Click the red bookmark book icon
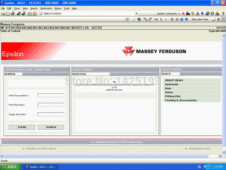Image resolution: width=226 pixels, height=170 pixels. pos(30,14)
